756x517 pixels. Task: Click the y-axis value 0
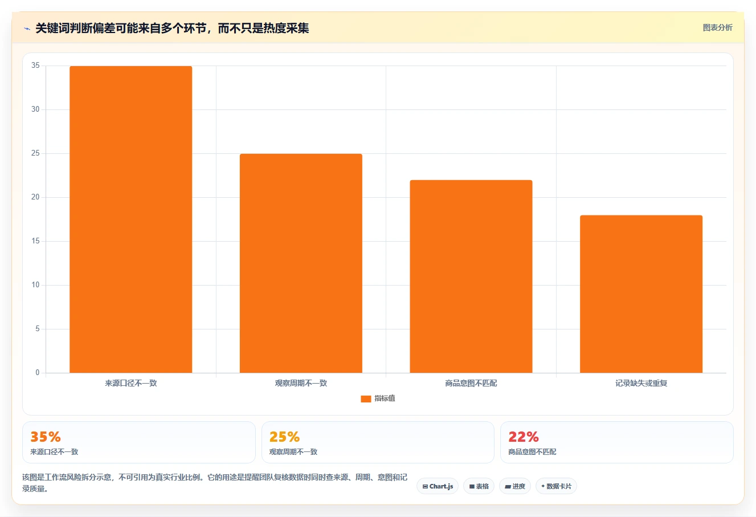pyautogui.click(x=38, y=373)
